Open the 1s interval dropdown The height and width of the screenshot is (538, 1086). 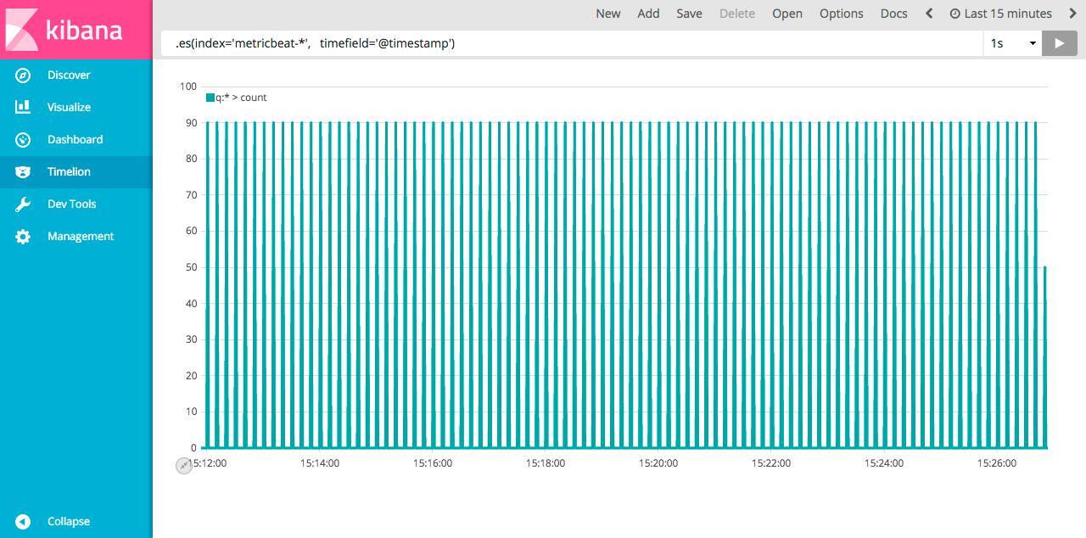1013,43
